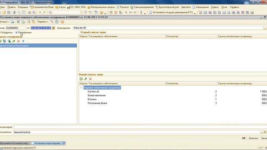Select the Белье нательное row
The image size is (267, 150).
point(173,95)
